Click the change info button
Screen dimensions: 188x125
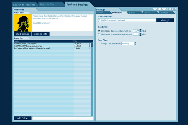(41, 34)
